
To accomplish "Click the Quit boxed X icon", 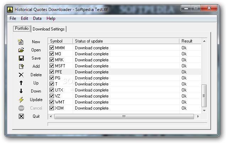I will click(x=21, y=116).
